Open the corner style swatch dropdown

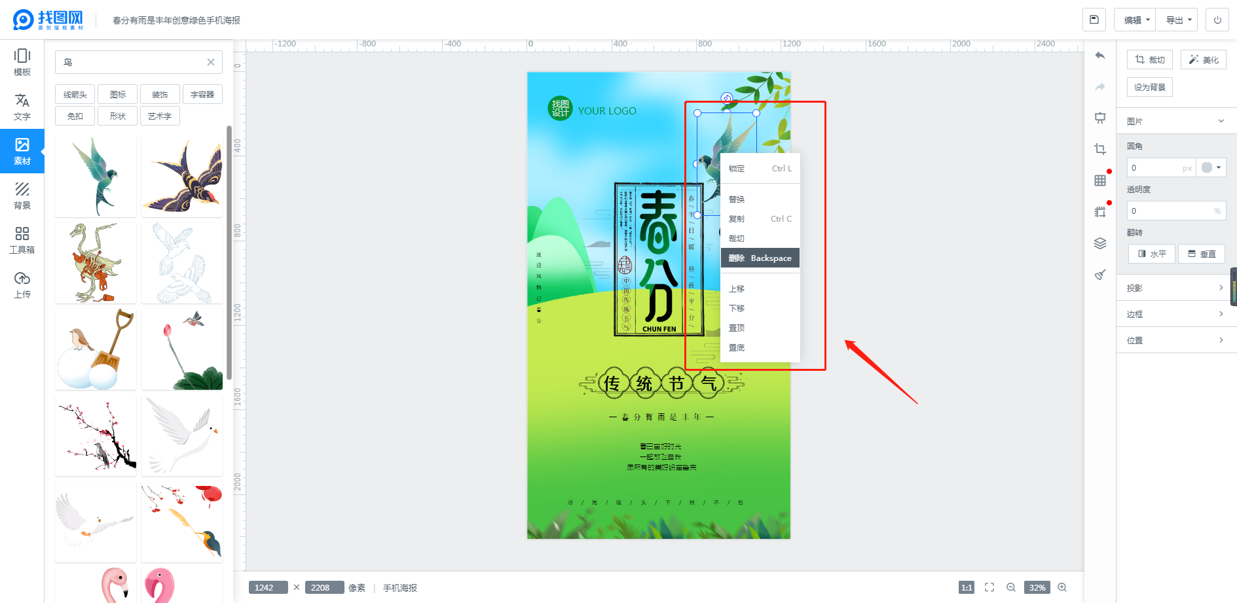[x=1211, y=167]
